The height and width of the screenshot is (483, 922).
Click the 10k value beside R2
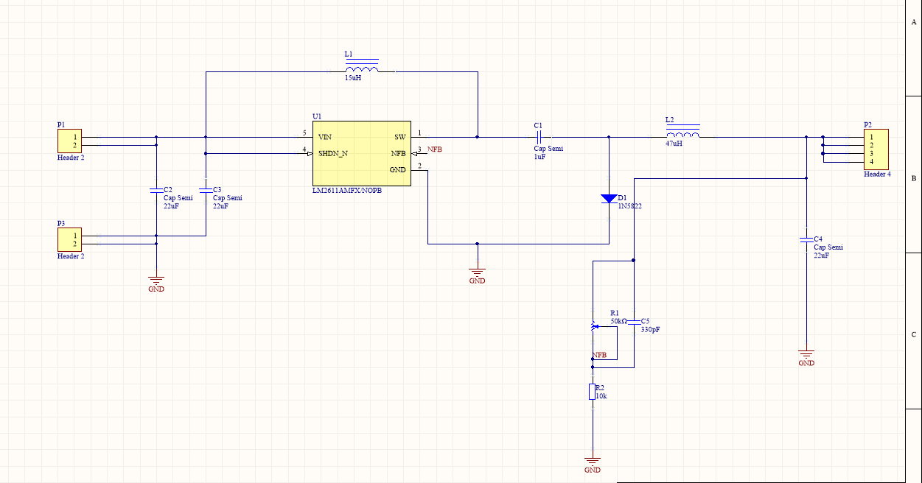click(x=601, y=396)
